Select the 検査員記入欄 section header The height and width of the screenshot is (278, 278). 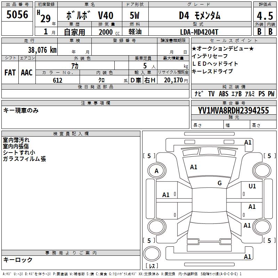(x=71, y=134)
